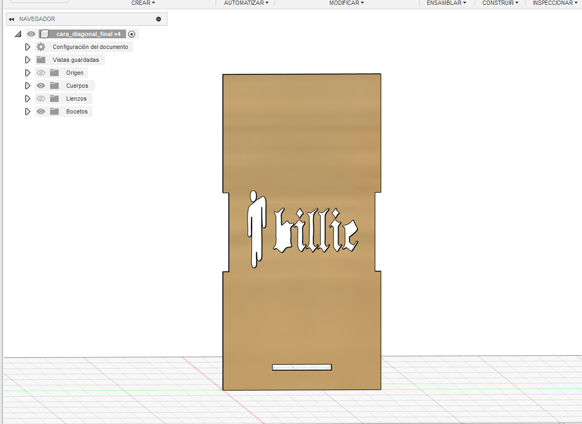Image resolution: width=582 pixels, height=424 pixels.
Task: Collapse the NAVEGADOR panel with double arrows
Action: [x=11, y=19]
